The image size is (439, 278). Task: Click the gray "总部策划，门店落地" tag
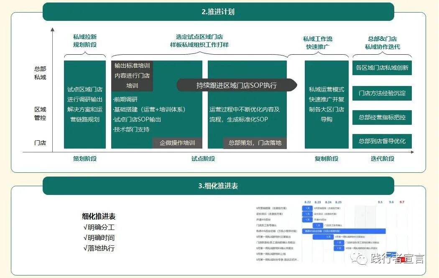point(255,143)
